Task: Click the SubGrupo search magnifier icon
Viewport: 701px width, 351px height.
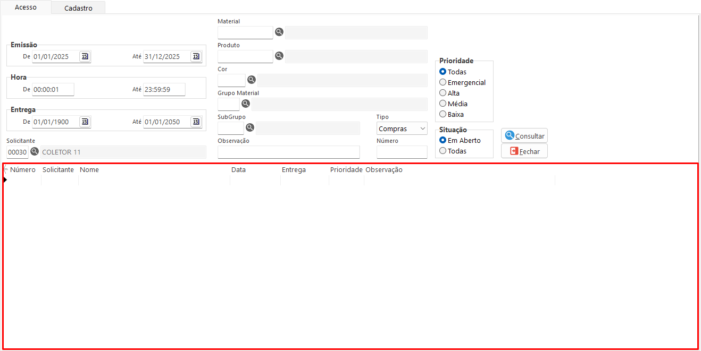Action: coord(250,127)
